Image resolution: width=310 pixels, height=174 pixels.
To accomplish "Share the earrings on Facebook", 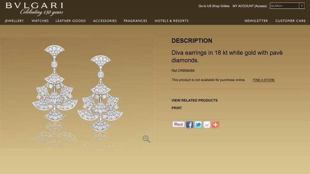I will tap(189, 125).
